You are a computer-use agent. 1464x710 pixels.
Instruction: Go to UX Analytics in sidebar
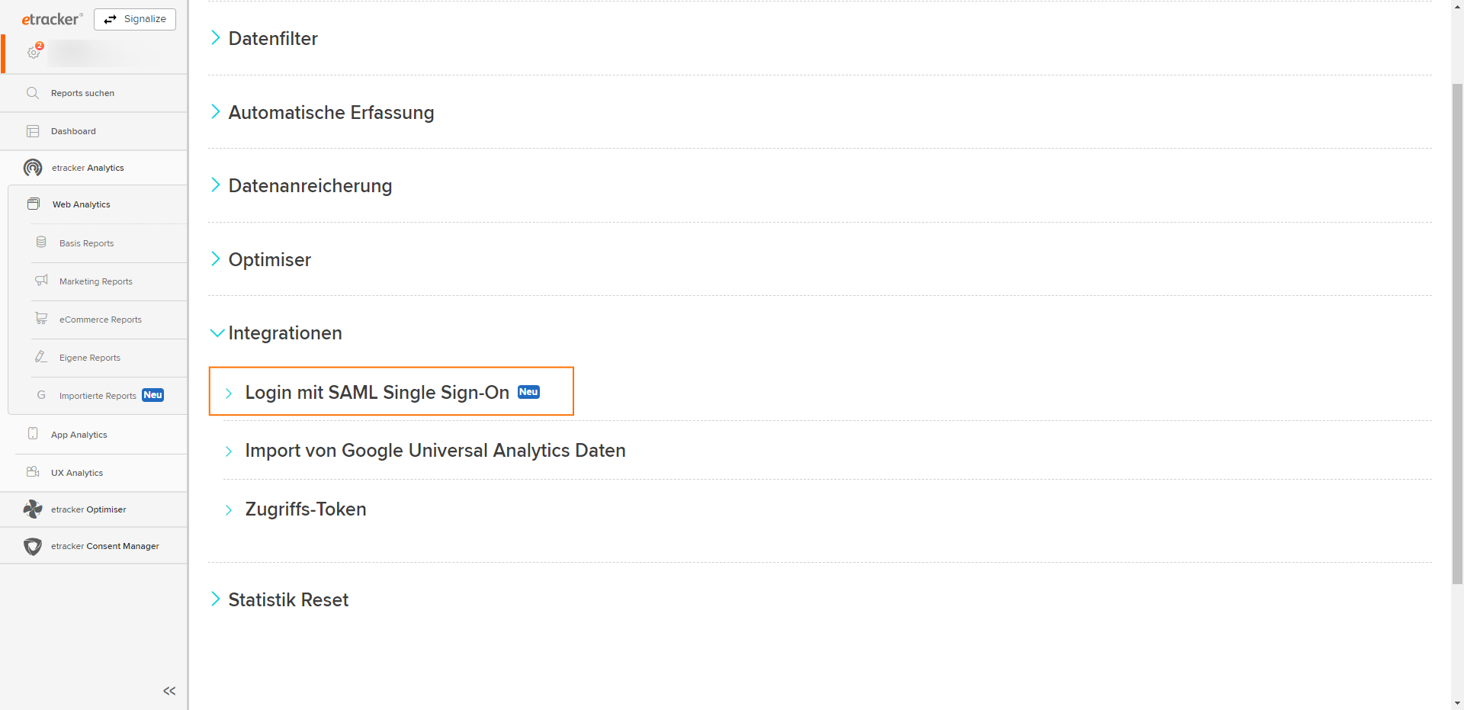(76, 473)
